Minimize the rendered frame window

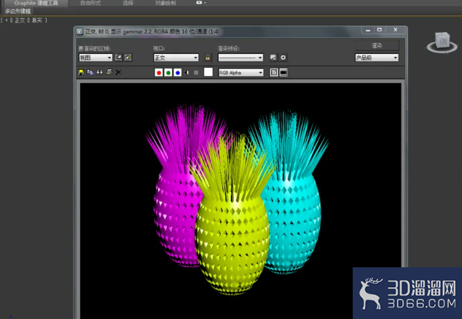(368, 30)
